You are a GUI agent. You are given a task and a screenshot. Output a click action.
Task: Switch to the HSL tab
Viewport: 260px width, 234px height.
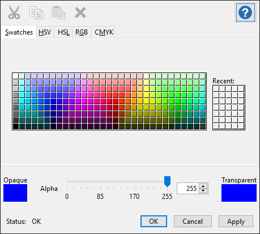[63, 32]
